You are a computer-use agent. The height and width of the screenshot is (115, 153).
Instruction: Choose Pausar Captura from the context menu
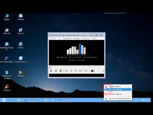point(118,86)
